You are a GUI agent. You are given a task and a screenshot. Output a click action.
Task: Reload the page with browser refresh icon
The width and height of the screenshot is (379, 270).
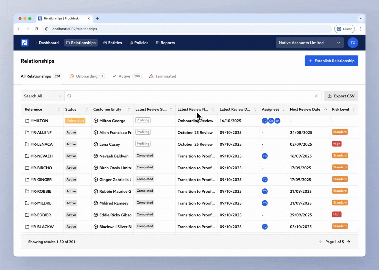pyautogui.click(x=36, y=29)
